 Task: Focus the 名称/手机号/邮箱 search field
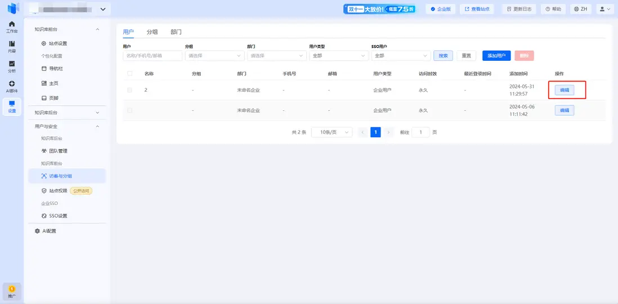[x=153, y=56]
